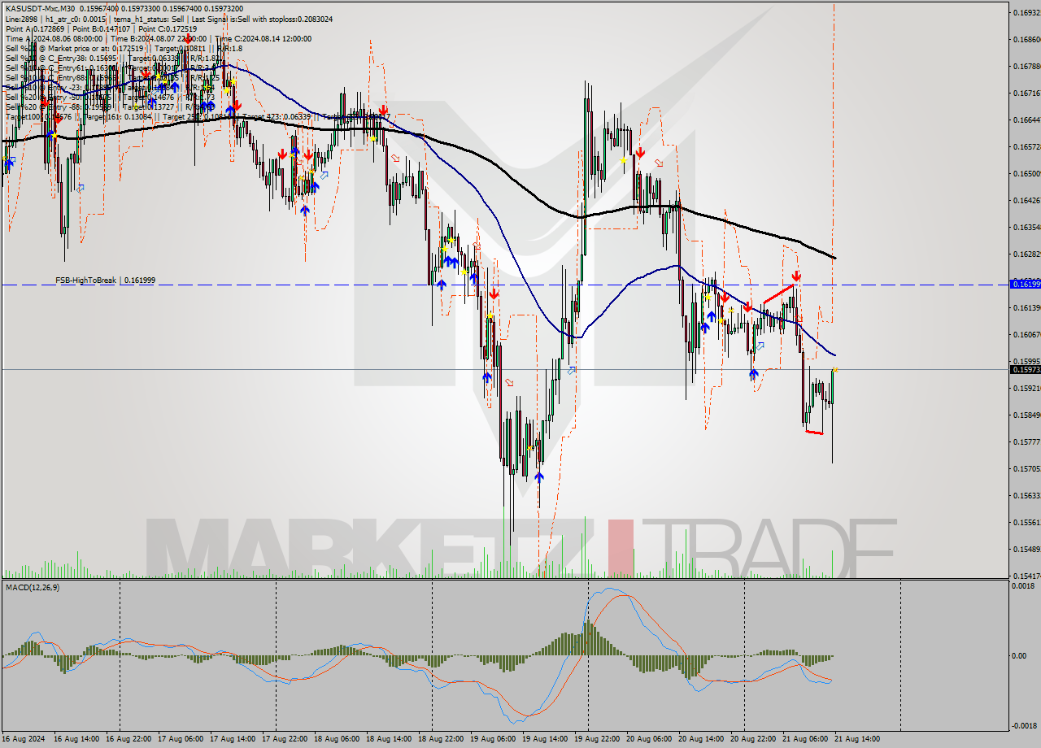1041x748 pixels.
Task: Click the short red support line under the latest candles
Action: (x=814, y=433)
